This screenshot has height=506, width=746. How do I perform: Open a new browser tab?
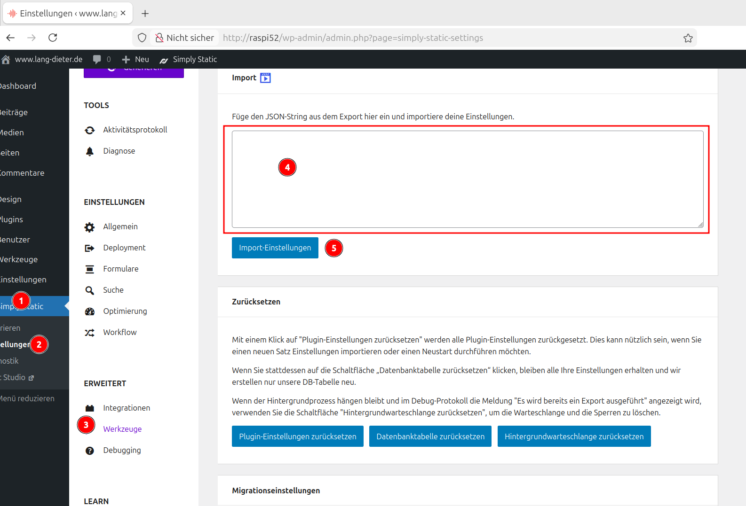(x=145, y=13)
